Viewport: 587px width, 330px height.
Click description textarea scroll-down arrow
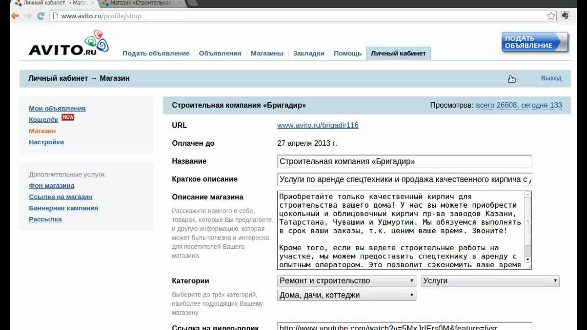[528, 260]
